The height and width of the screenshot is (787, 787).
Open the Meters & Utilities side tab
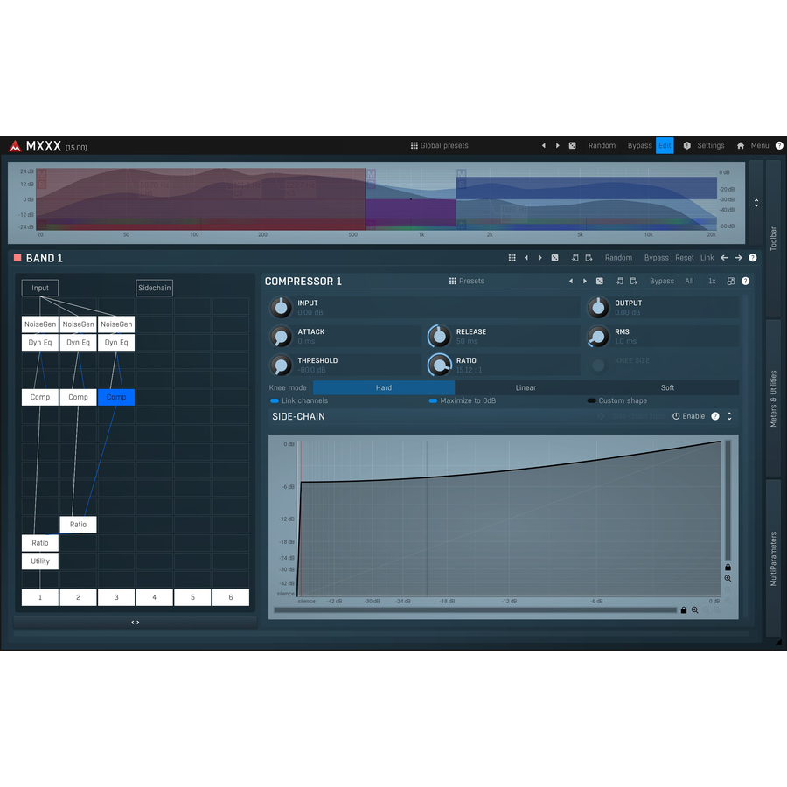point(773,399)
